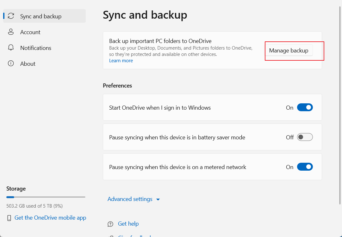Screen dimensions: 342x237
Task: Click the sync arrows icon in sidebar
Action: [x=11, y=16]
